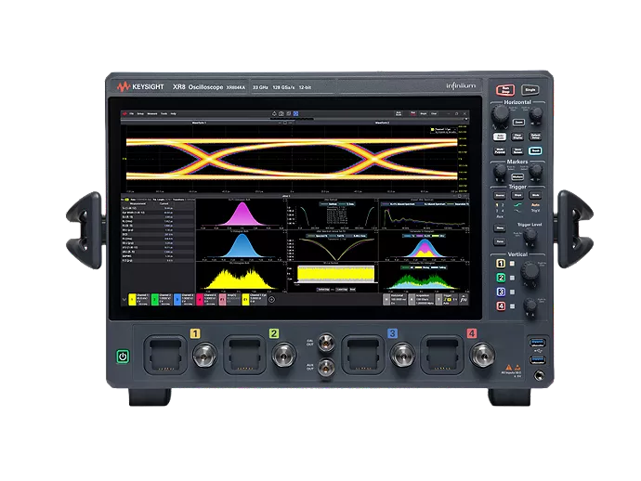Toggle vertical channel 2 green button
This screenshot has width=641, height=481.
(x=501, y=278)
